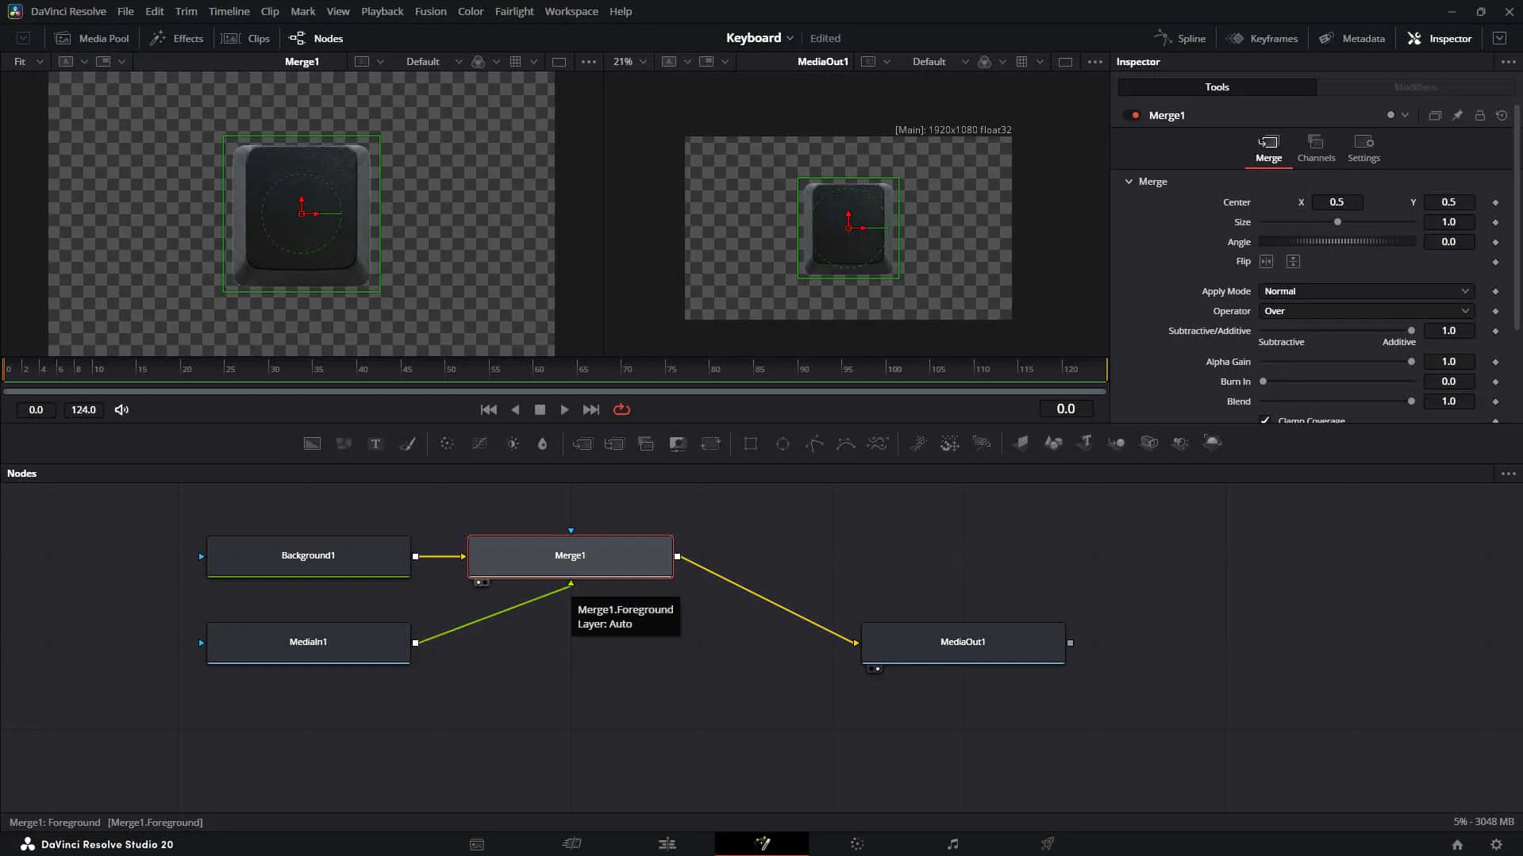The image size is (1523, 856).
Task: Click the play forward button
Action: (x=564, y=410)
